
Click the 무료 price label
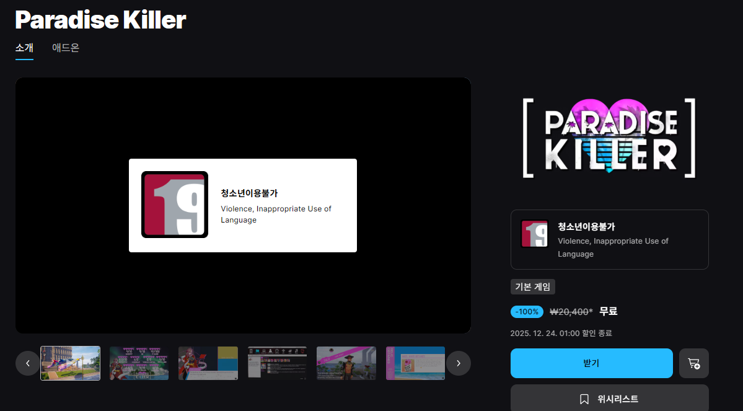tap(609, 311)
